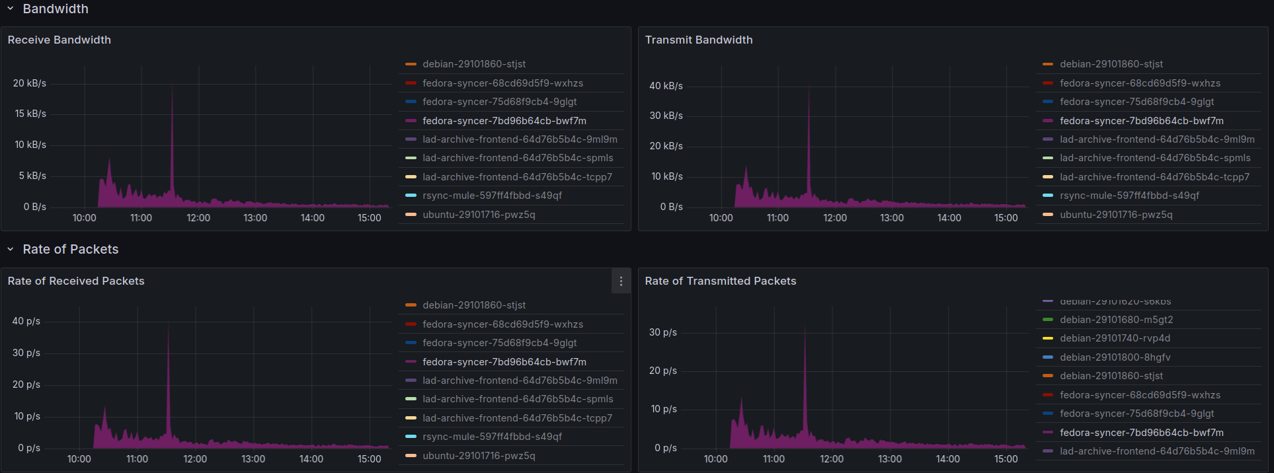Viewport: 1274px width, 473px height.
Task: Select rsync-mule-597ff4fbbd-s49qf in Received Packets legend
Action: (492, 437)
